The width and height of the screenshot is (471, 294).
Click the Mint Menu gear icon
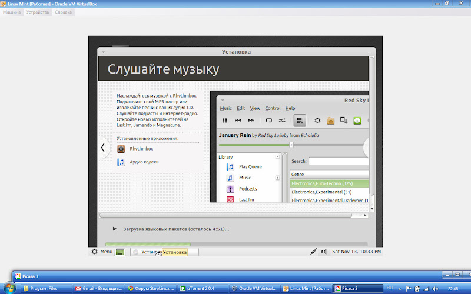pyautogui.click(x=94, y=252)
